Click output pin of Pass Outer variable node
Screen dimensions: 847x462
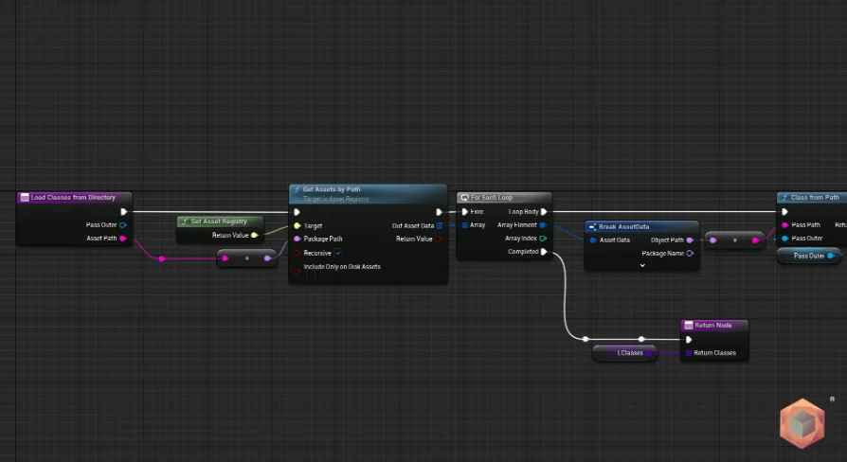831,256
